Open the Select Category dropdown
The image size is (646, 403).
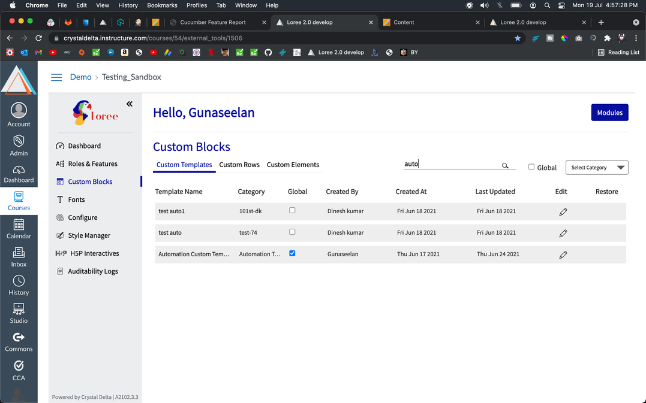point(597,168)
